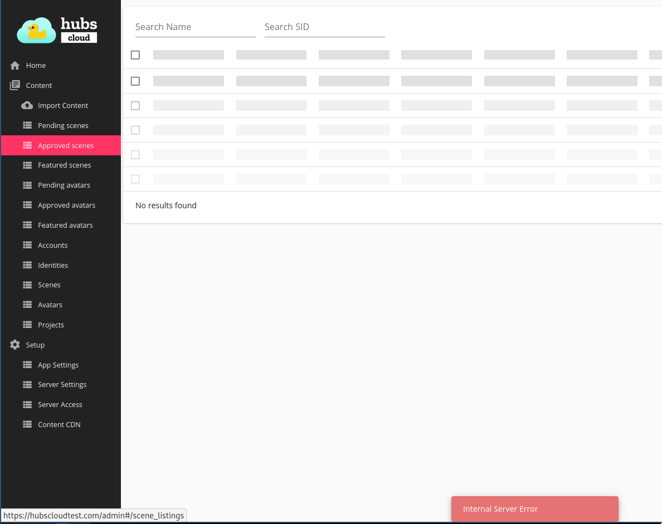Tick the checkbox in the second placeholder row
Screen dimensions: 662x524
[x=135, y=105]
